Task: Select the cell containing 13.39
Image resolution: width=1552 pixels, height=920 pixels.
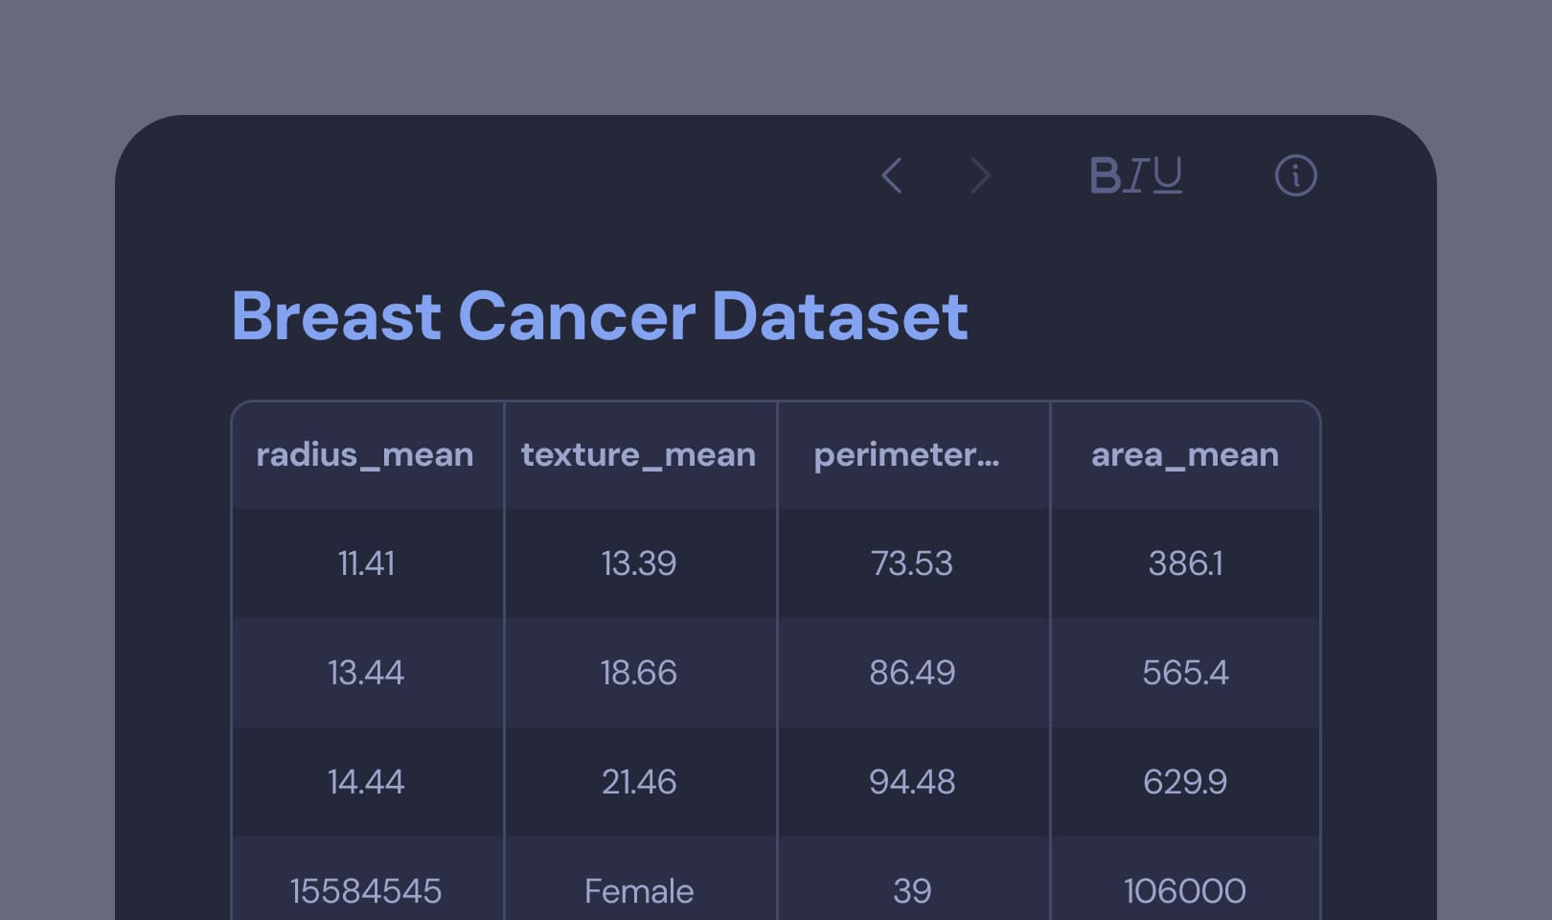Action: tap(639, 563)
